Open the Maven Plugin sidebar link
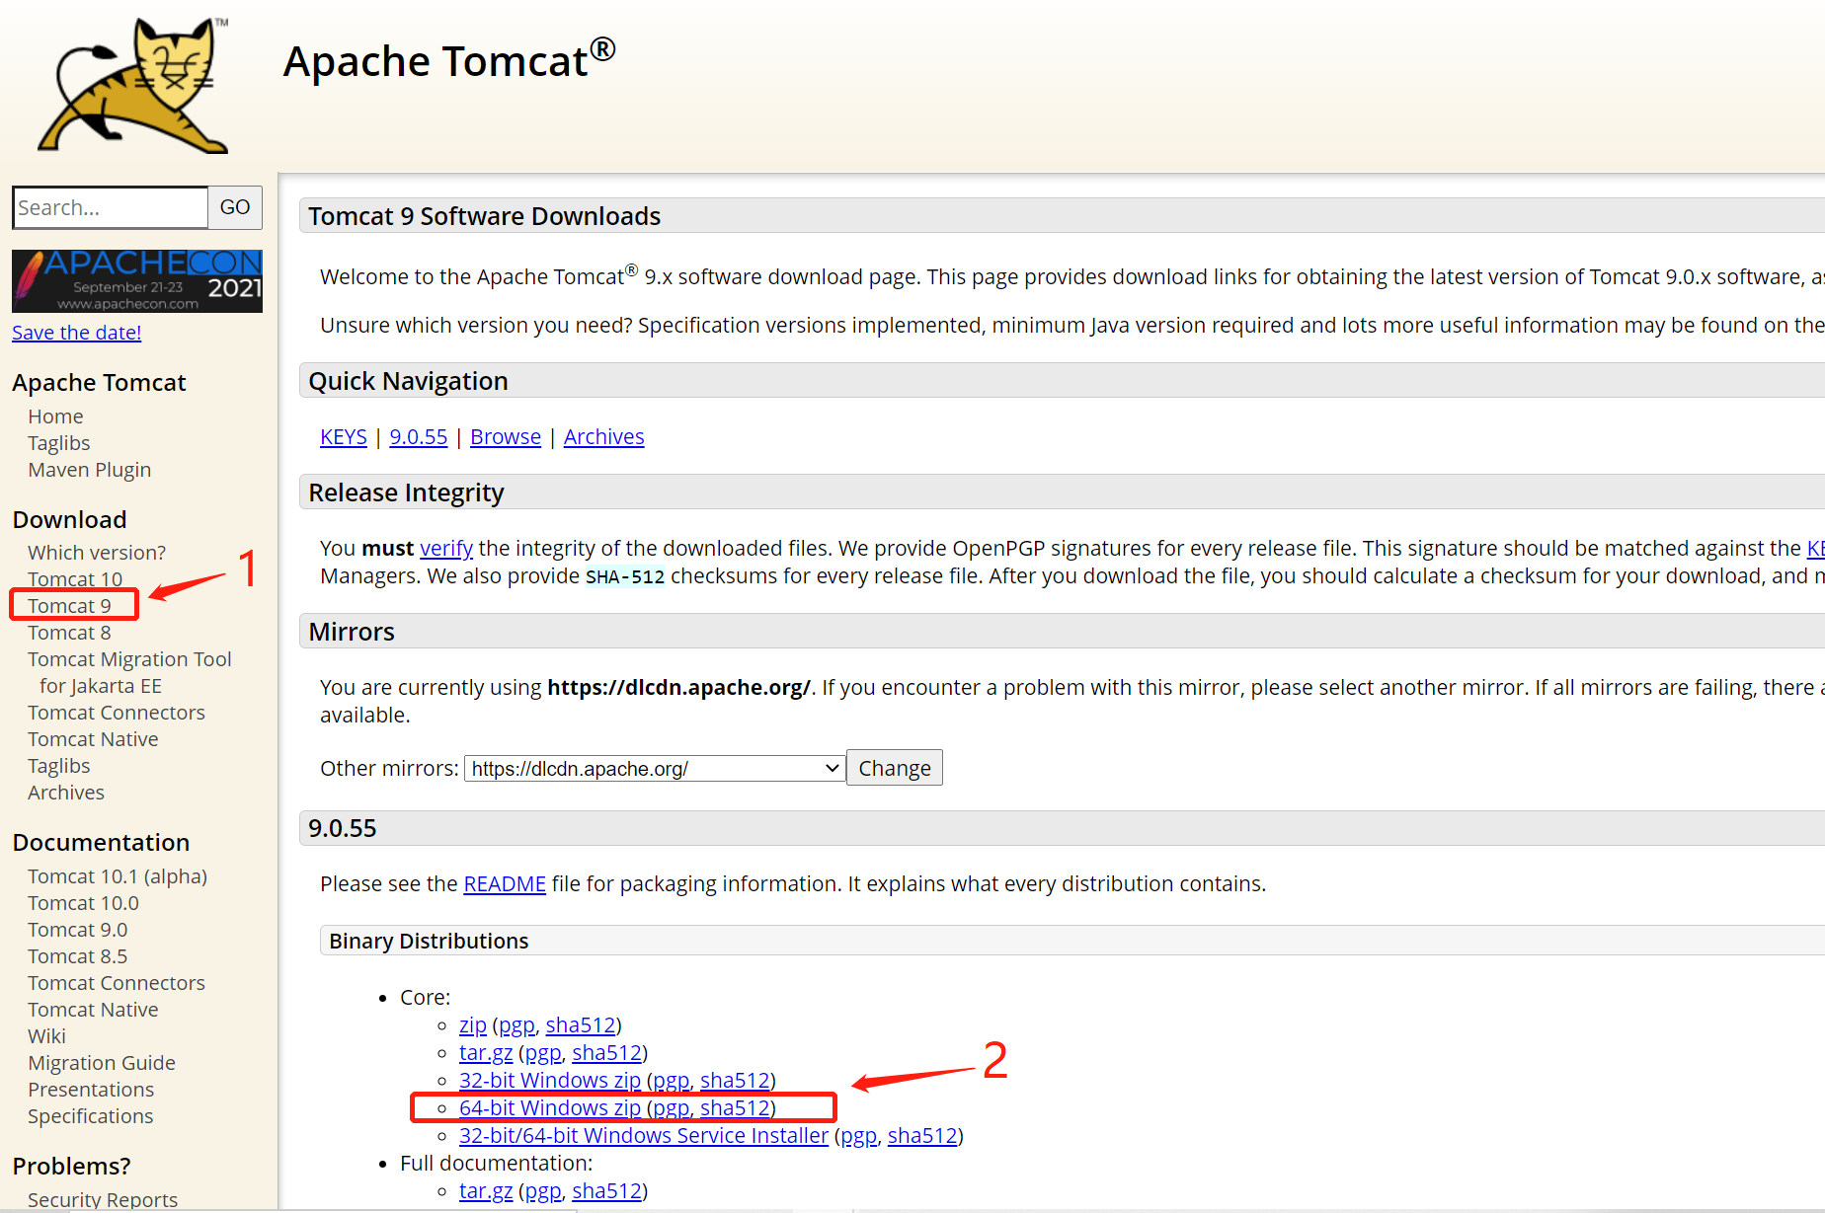 pyautogui.click(x=90, y=470)
